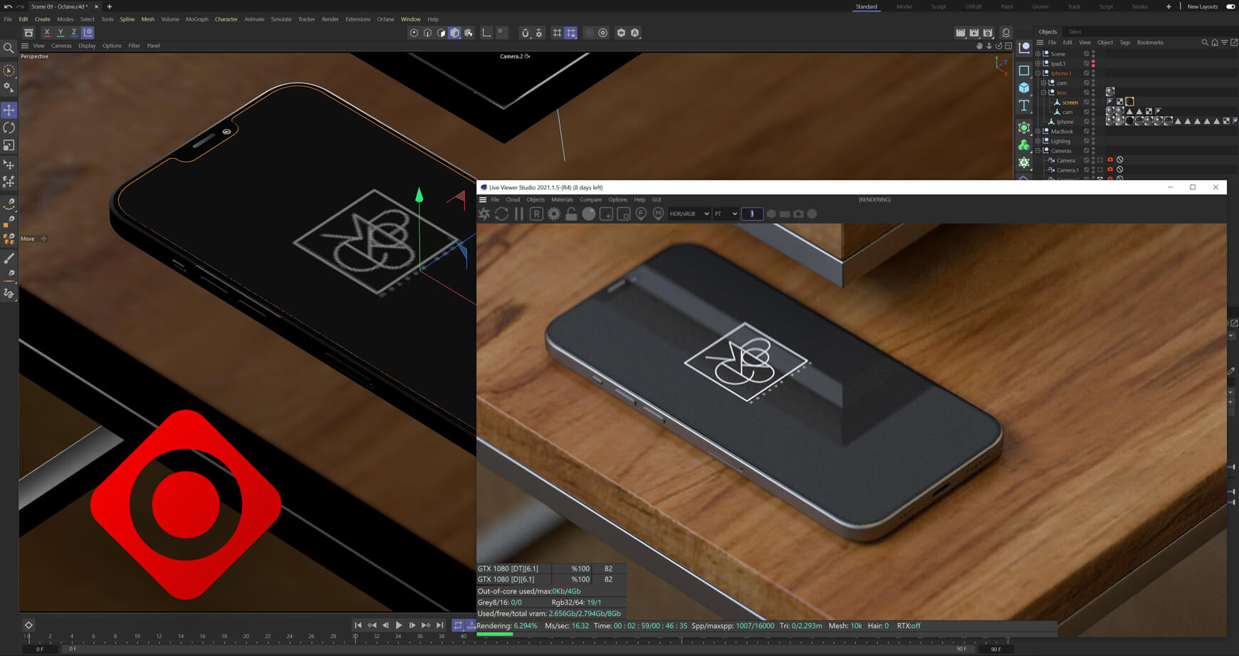Click search icon in Objects panel header

[1205, 42]
